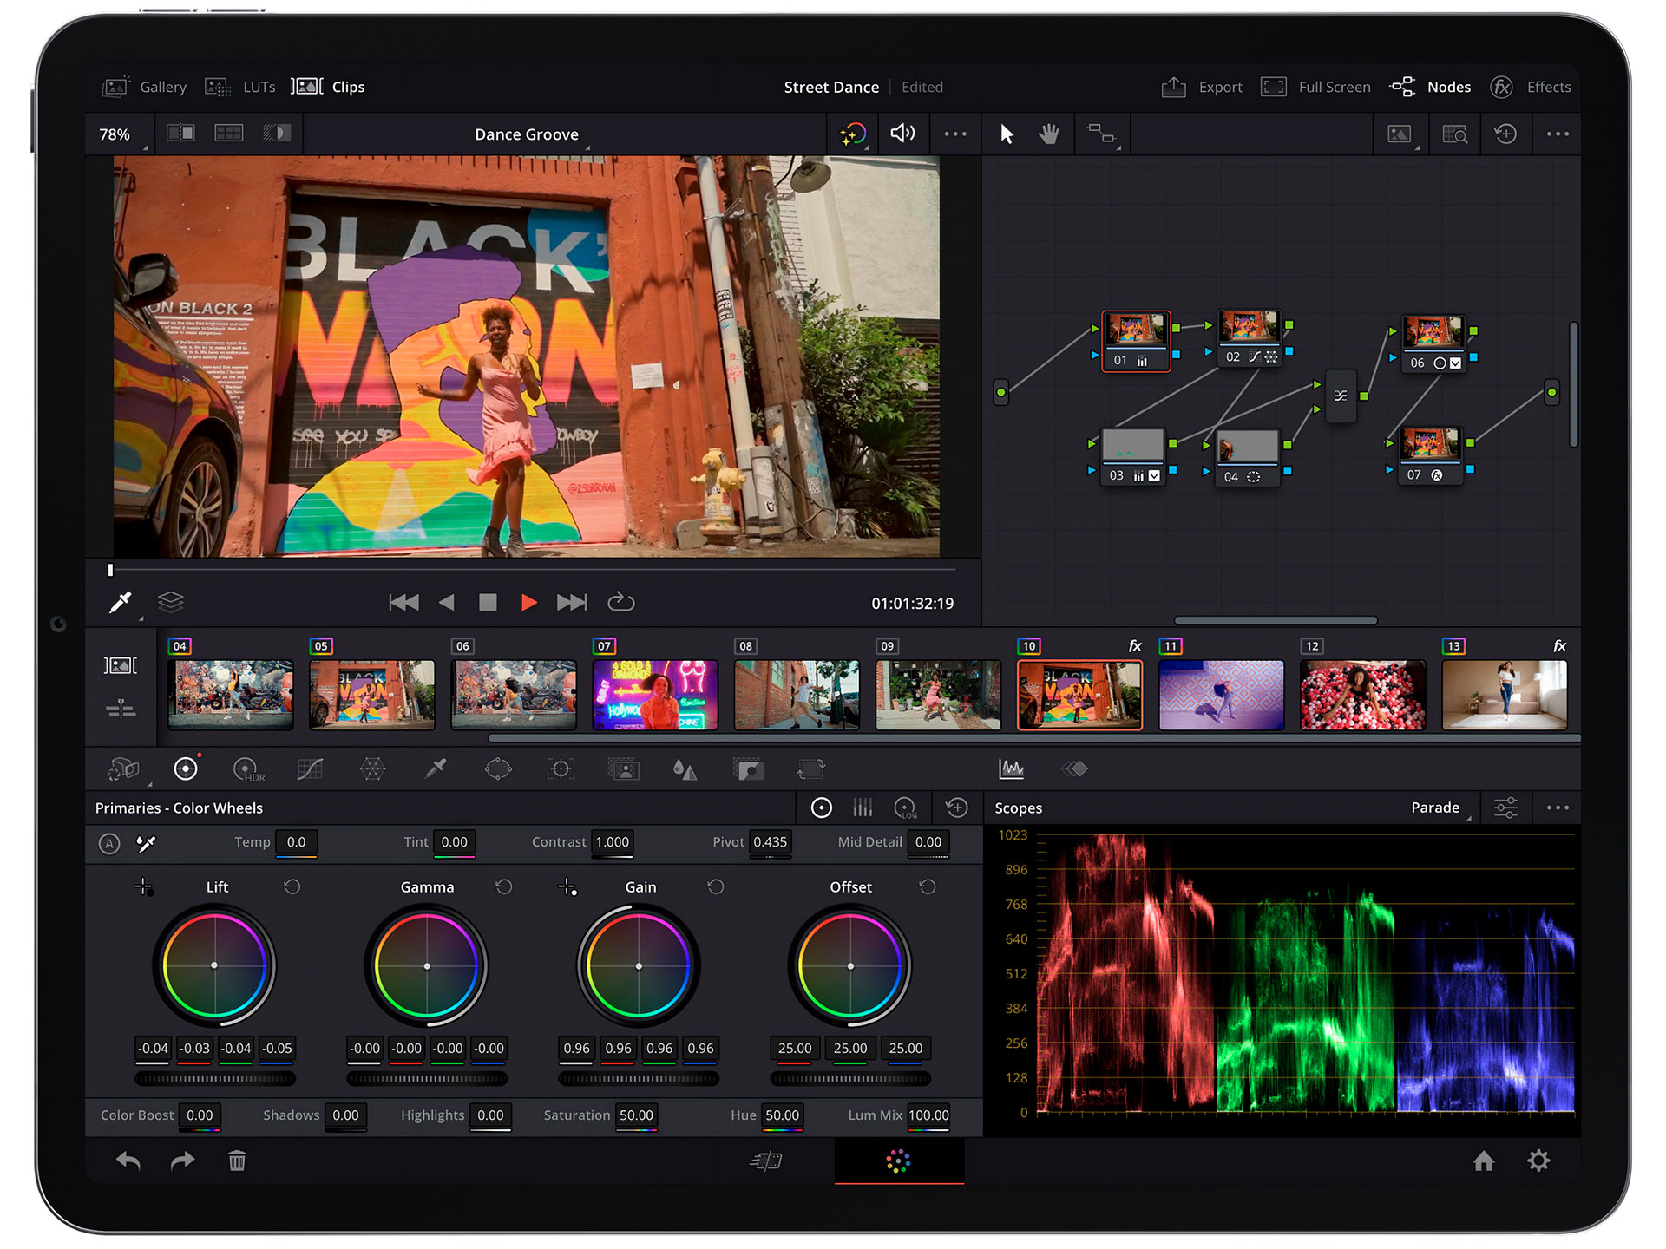Select thumbnail 09 in the clip timeline

point(938,694)
